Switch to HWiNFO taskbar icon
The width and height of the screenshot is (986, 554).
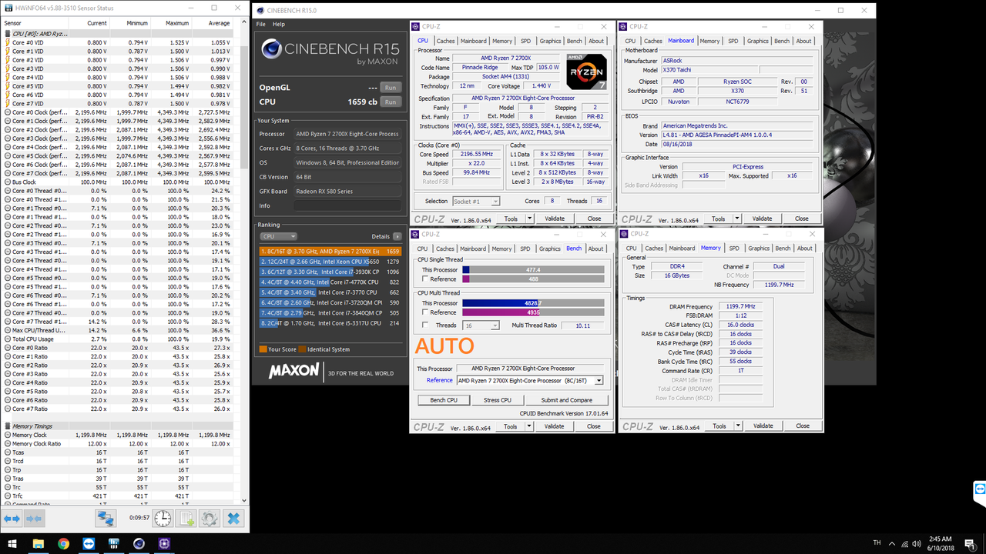pyautogui.click(x=113, y=543)
